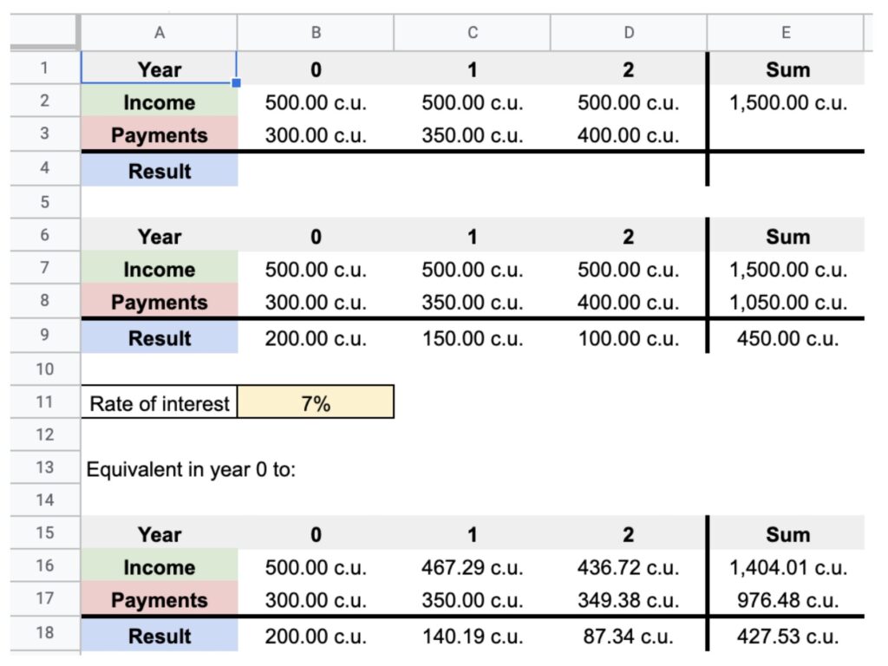This screenshot has width=888, height=666.
Task: Select column C by its header
Action: (472, 33)
